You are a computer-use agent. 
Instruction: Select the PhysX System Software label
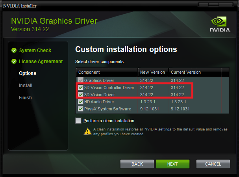107,109
